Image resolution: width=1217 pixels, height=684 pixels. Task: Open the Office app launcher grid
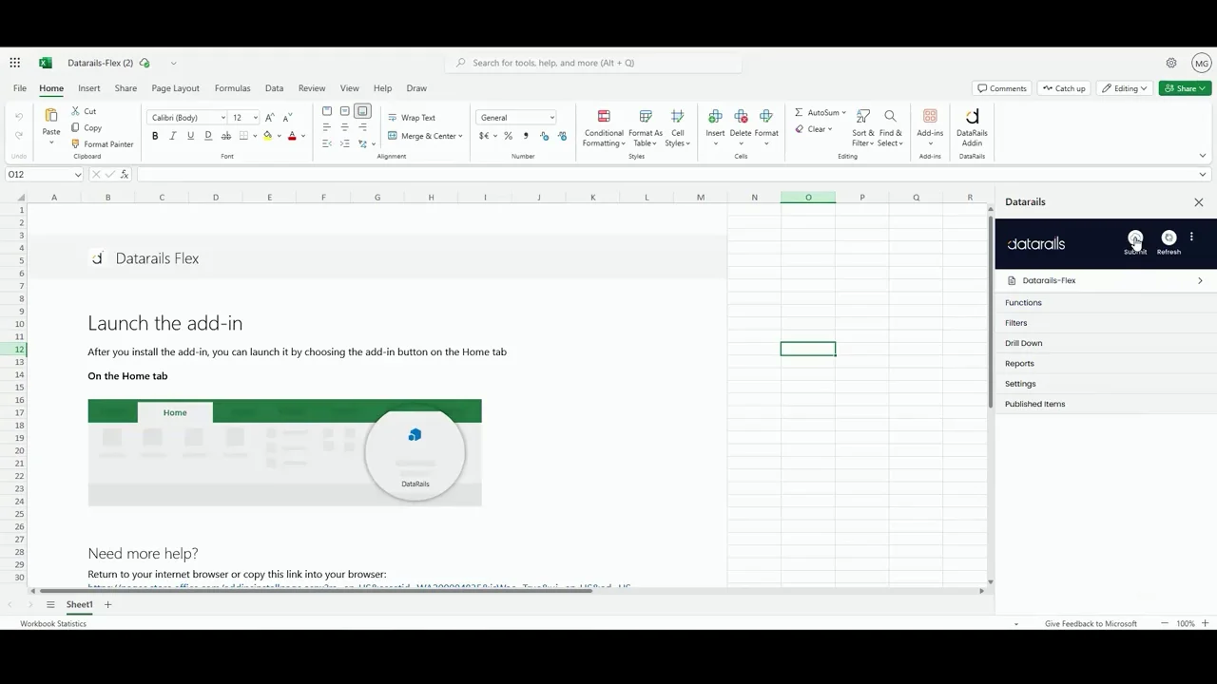click(x=15, y=63)
